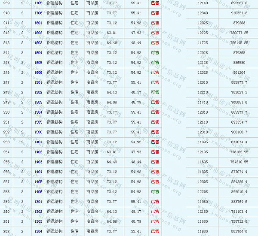Click green 可售 status in row 244
Image resolution: width=258 pixels, height=236 pixels.
(155, 53)
